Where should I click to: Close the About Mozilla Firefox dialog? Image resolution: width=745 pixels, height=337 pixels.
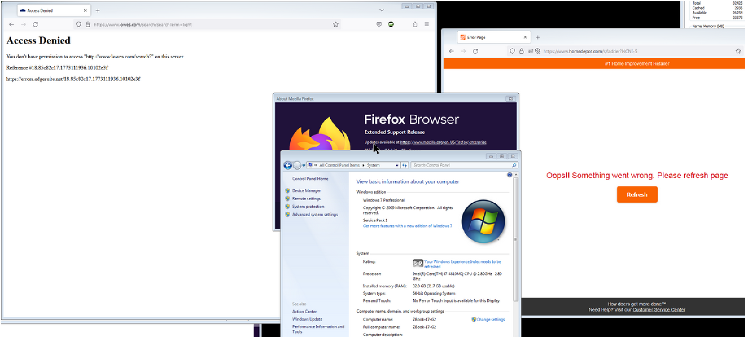tap(511, 99)
